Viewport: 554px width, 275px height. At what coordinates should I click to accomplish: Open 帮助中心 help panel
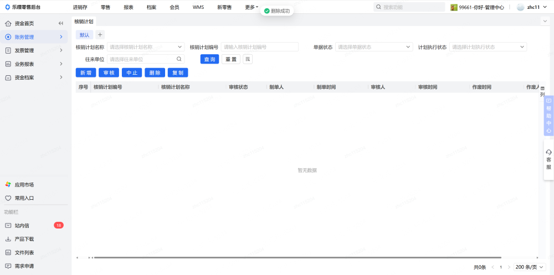548,116
